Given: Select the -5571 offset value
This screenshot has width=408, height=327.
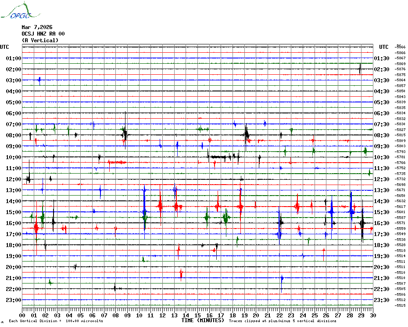Looking at the screenshot, I should (x=400, y=223).
